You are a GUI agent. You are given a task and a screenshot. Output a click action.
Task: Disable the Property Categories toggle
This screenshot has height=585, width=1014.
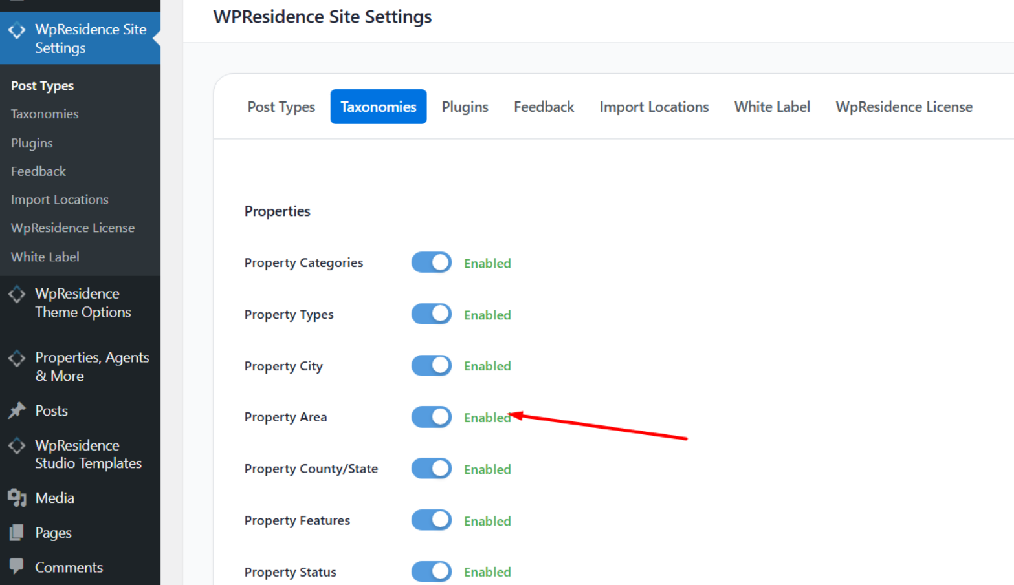point(432,262)
